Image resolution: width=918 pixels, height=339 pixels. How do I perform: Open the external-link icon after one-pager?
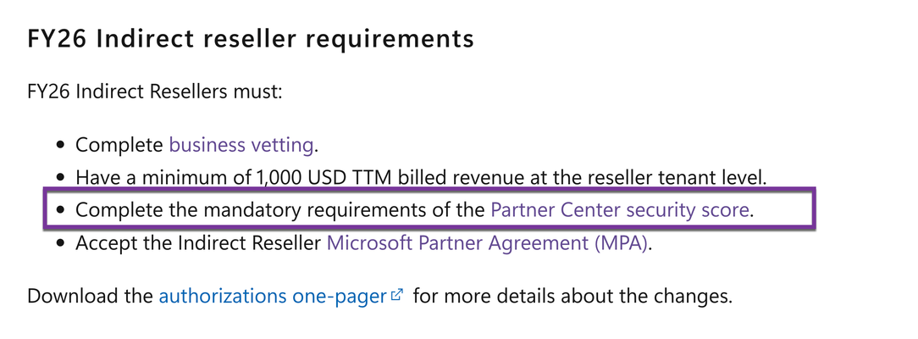point(397,295)
